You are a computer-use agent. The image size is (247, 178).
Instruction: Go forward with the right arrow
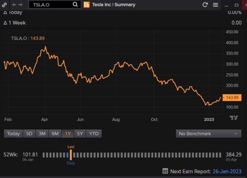20,5
